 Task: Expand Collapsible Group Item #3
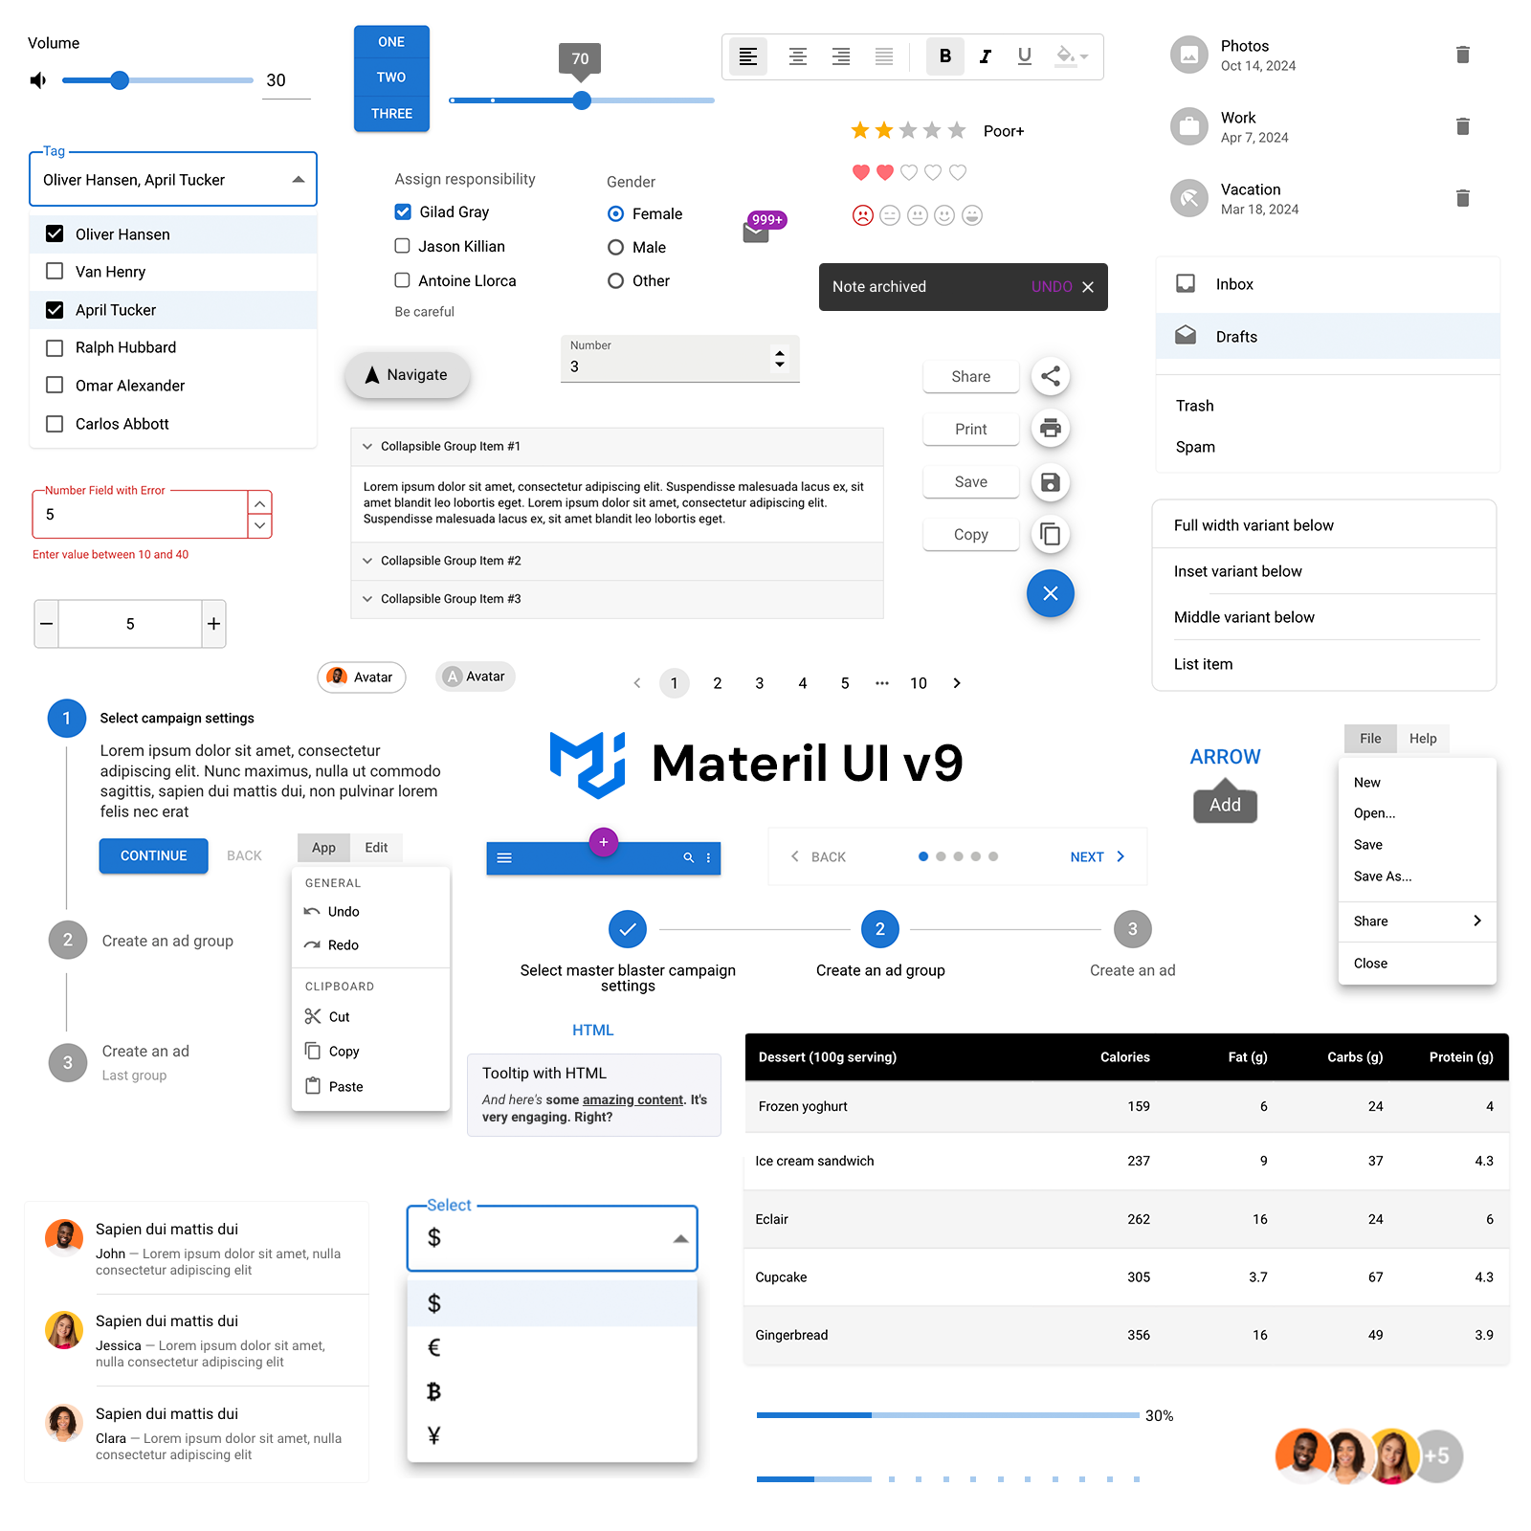617,599
